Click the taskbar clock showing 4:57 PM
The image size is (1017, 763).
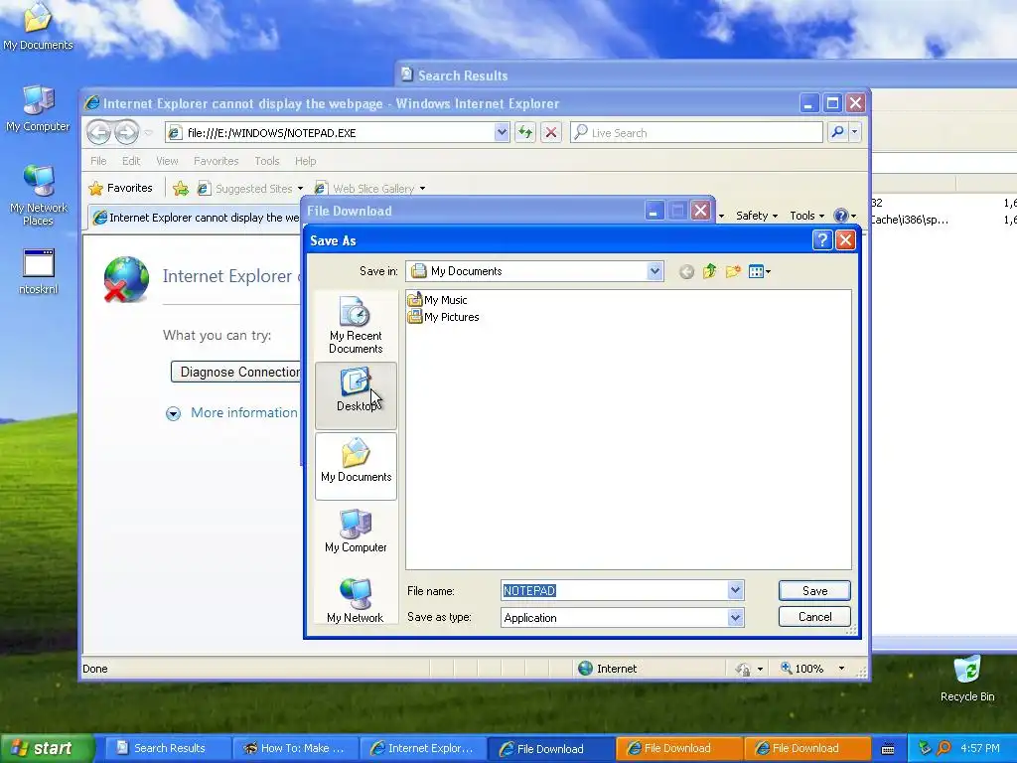coord(980,748)
